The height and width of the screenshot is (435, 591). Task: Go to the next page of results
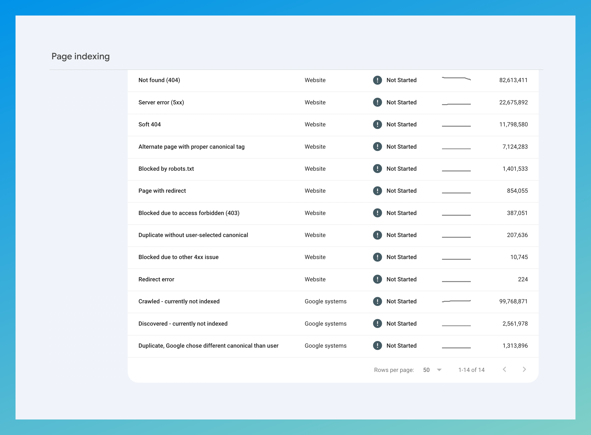[524, 369]
